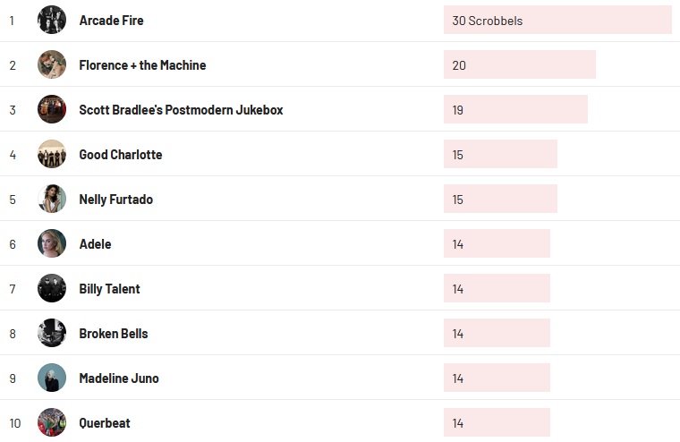Click the 30 Scrobbels bar
The image size is (680, 442).
[x=557, y=20]
